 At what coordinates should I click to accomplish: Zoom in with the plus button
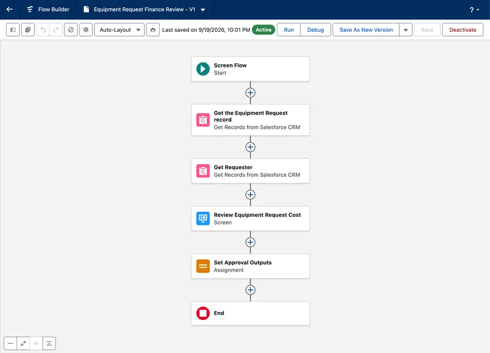click(x=36, y=343)
